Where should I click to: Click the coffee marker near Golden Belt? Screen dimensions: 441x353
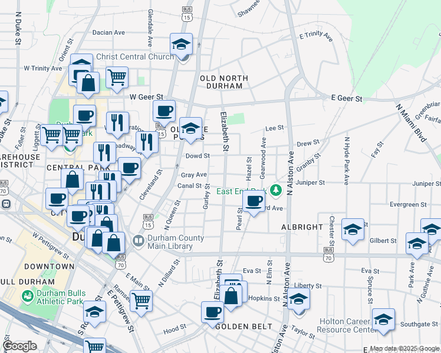point(213,312)
